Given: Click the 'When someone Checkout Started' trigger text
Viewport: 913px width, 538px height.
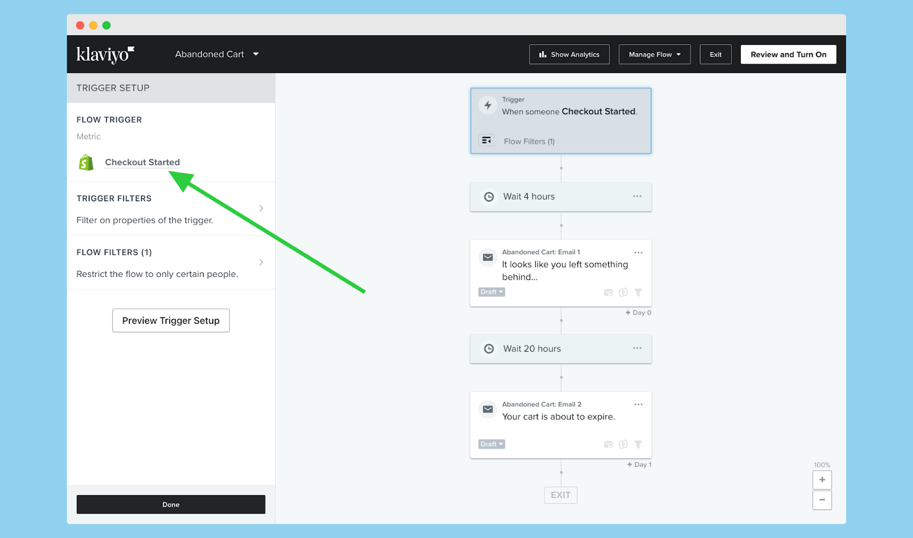Looking at the screenshot, I should pos(569,112).
